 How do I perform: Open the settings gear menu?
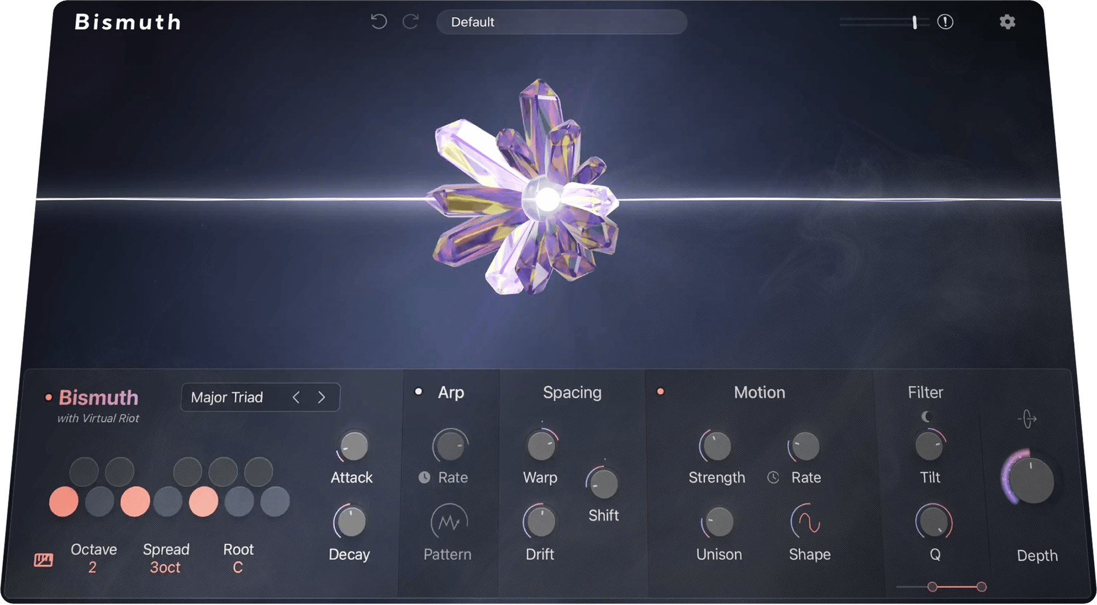point(1007,22)
